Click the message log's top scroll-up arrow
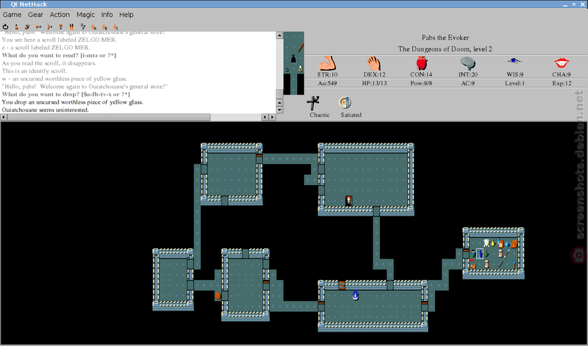The width and height of the screenshot is (588, 346). [x=279, y=35]
